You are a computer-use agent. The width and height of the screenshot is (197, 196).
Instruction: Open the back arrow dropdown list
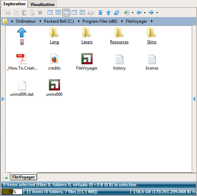tap(145, 13)
